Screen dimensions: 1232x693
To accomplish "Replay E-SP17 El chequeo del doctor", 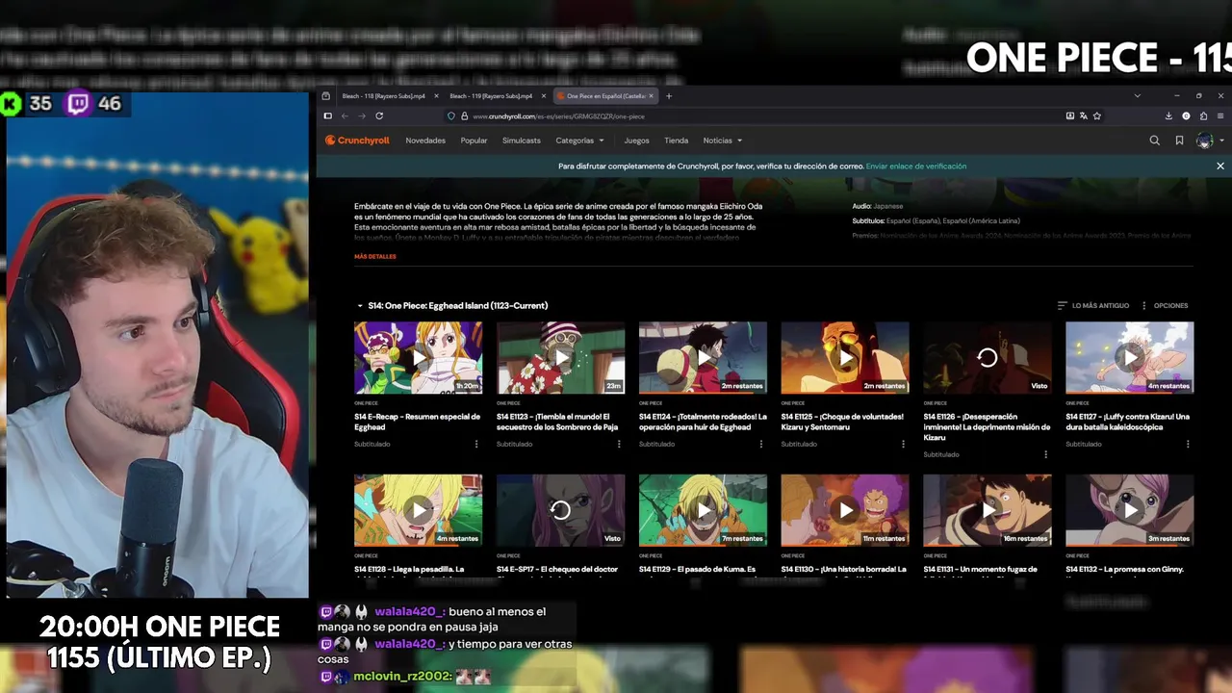I will pos(560,510).
